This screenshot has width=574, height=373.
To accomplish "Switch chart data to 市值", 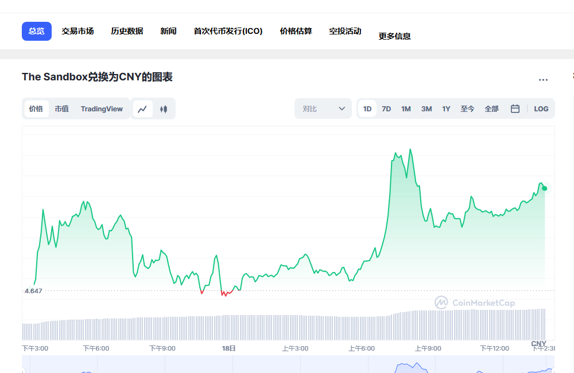I will click(x=61, y=108).
